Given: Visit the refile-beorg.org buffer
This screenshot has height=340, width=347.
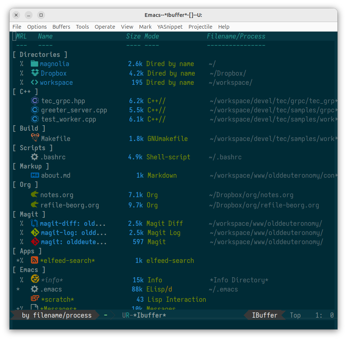Looking at the screenshot, I should tap(70, 205).
